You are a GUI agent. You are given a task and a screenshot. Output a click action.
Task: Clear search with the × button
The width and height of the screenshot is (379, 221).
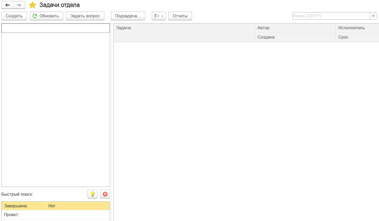(x=373, y=16)
